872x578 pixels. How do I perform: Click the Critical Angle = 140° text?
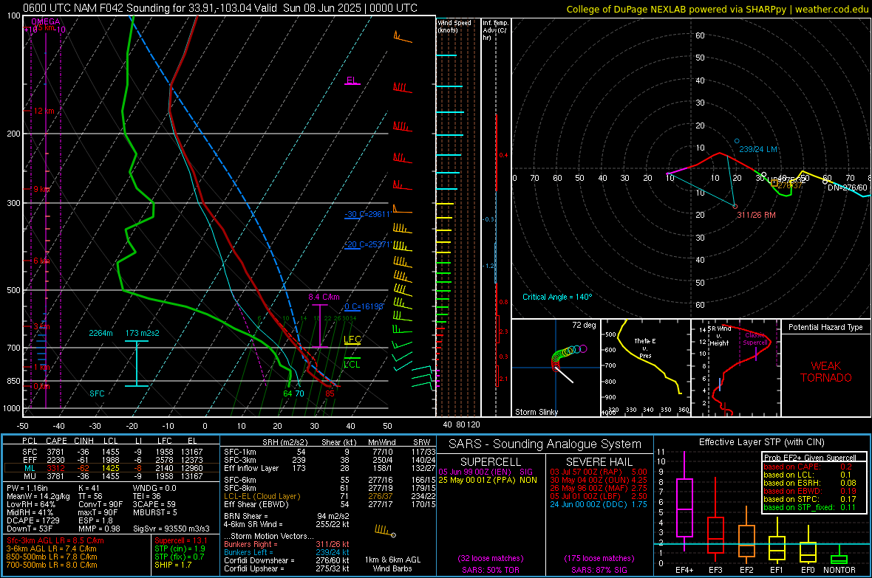pos(557,297)
